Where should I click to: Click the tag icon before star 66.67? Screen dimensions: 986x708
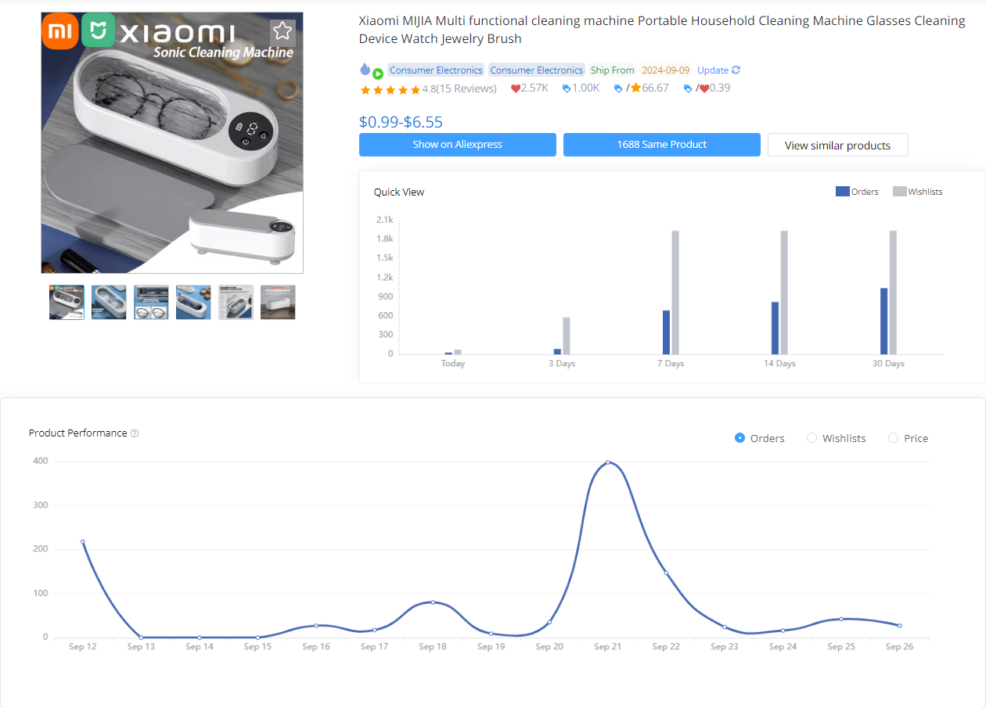coord(618,88)
